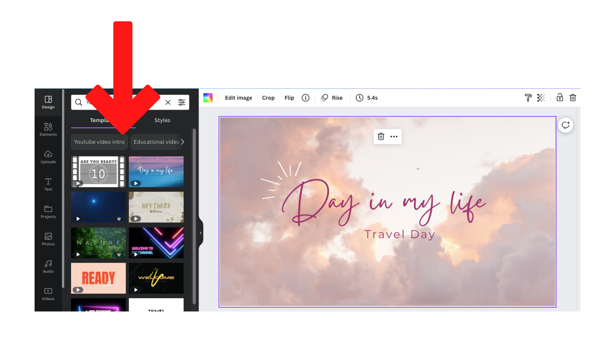Delete the element using the trash icon
This screenshot has height=346, width=615.
coord(573,98)
